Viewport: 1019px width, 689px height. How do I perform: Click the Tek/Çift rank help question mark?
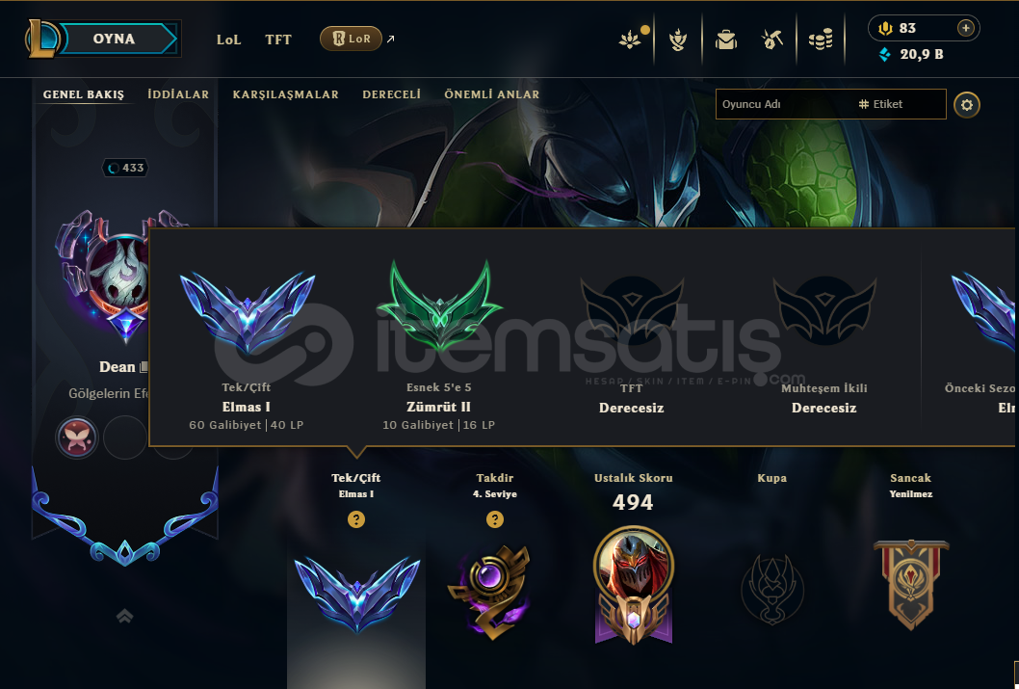click(356, 519)
